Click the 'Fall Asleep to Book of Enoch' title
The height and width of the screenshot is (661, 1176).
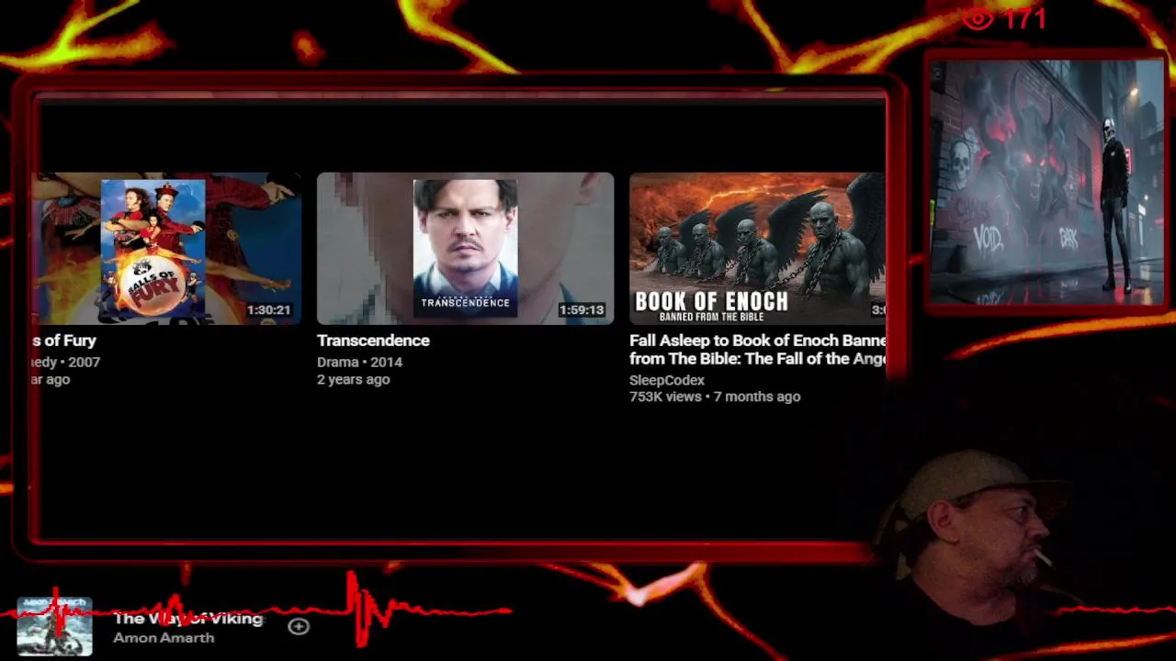pyautogui.click(x=757, y=350)
